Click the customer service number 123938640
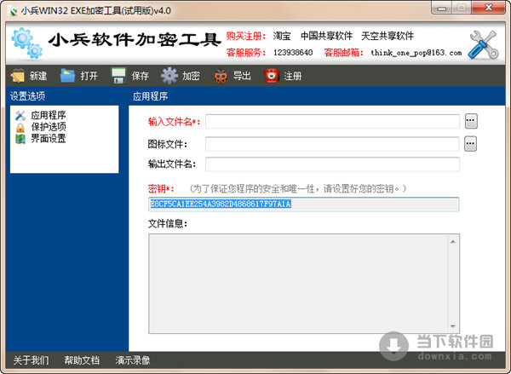 [293, 53]
